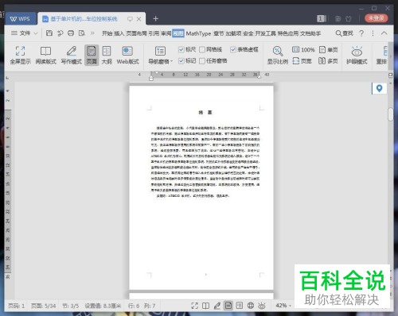This screenshot has height=316, width=398.
Task: Click Web layout globe icon in status bar
Action: (251, 306)
